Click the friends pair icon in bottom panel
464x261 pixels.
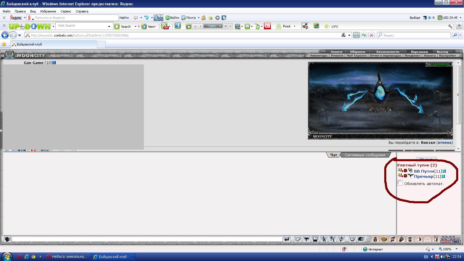click(419, 239)
